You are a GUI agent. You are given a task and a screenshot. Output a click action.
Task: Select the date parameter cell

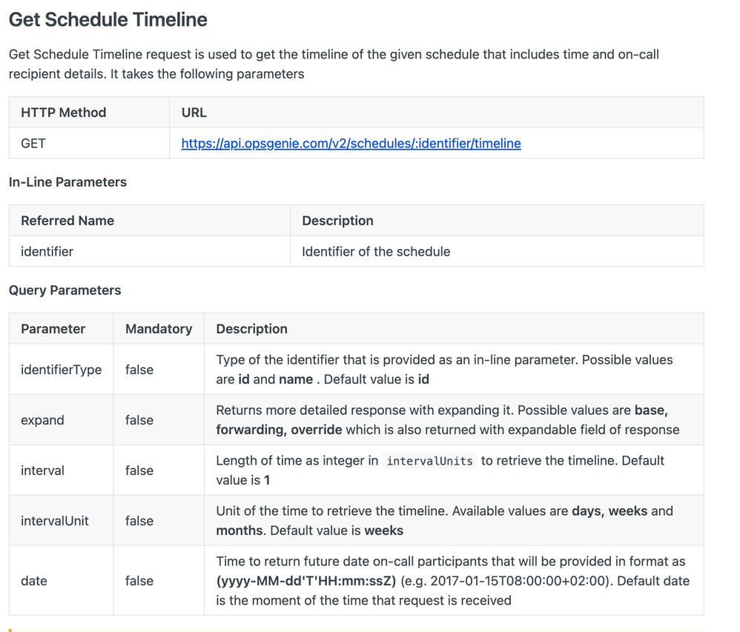click(x=62, y=581)
